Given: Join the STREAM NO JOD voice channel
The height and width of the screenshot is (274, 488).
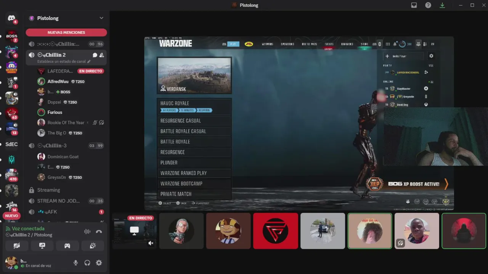Looking at the screenshot, I should click(66, 201).
